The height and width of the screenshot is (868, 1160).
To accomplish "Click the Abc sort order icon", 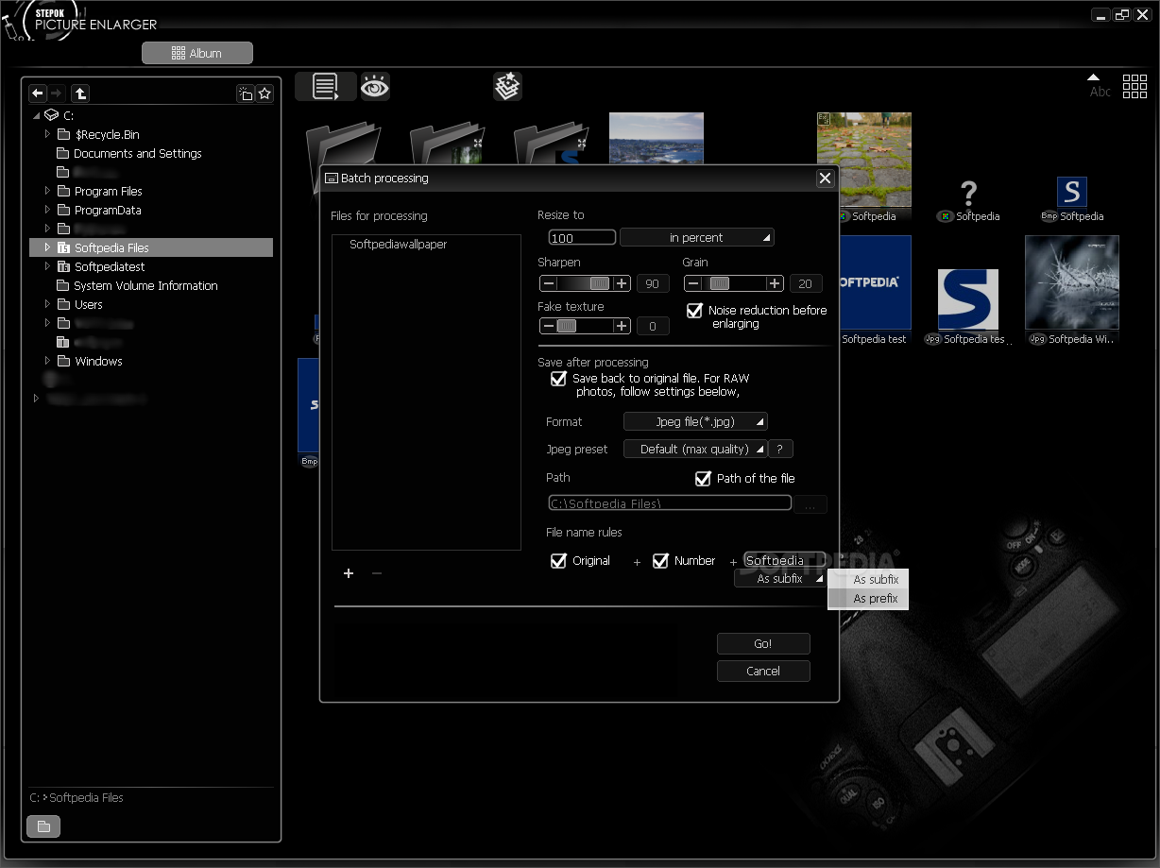I will 1099,86.
